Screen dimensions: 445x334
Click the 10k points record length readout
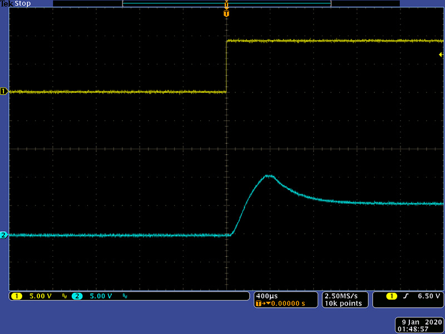click(343, 303)
